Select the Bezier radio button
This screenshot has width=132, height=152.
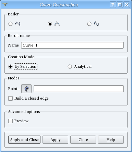(50, 24)
